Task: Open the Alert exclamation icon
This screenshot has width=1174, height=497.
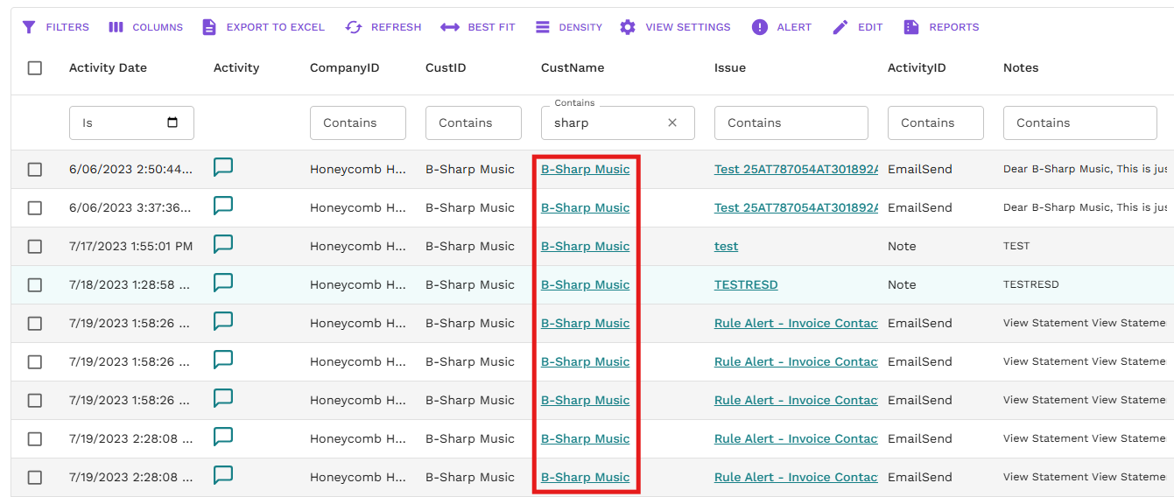Action: click(x=760, y=27)
